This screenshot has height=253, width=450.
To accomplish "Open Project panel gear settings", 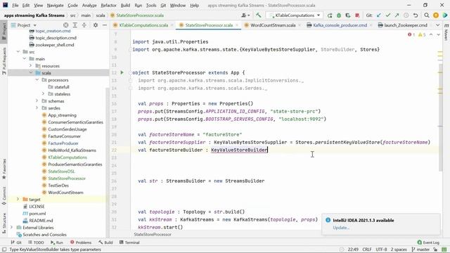I will (x=96, y=25).
